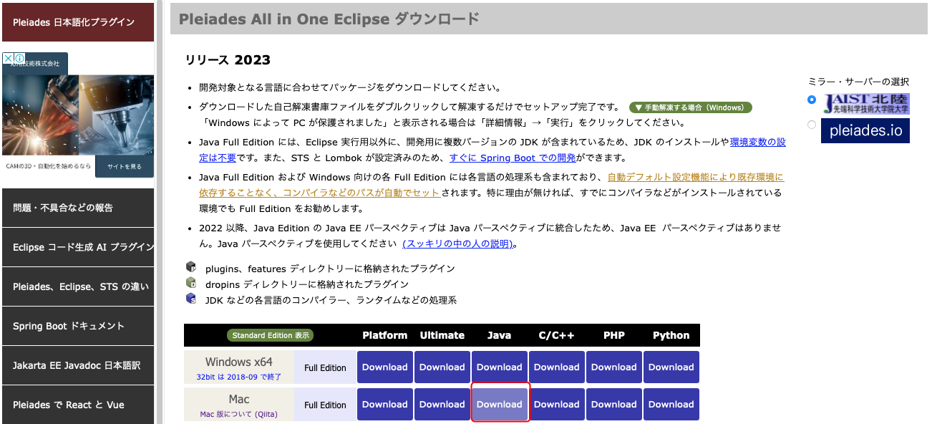Open the Mac 版について (Qiita) link
The height and width of the screenshot is (424, 932).
click(239, 414)
